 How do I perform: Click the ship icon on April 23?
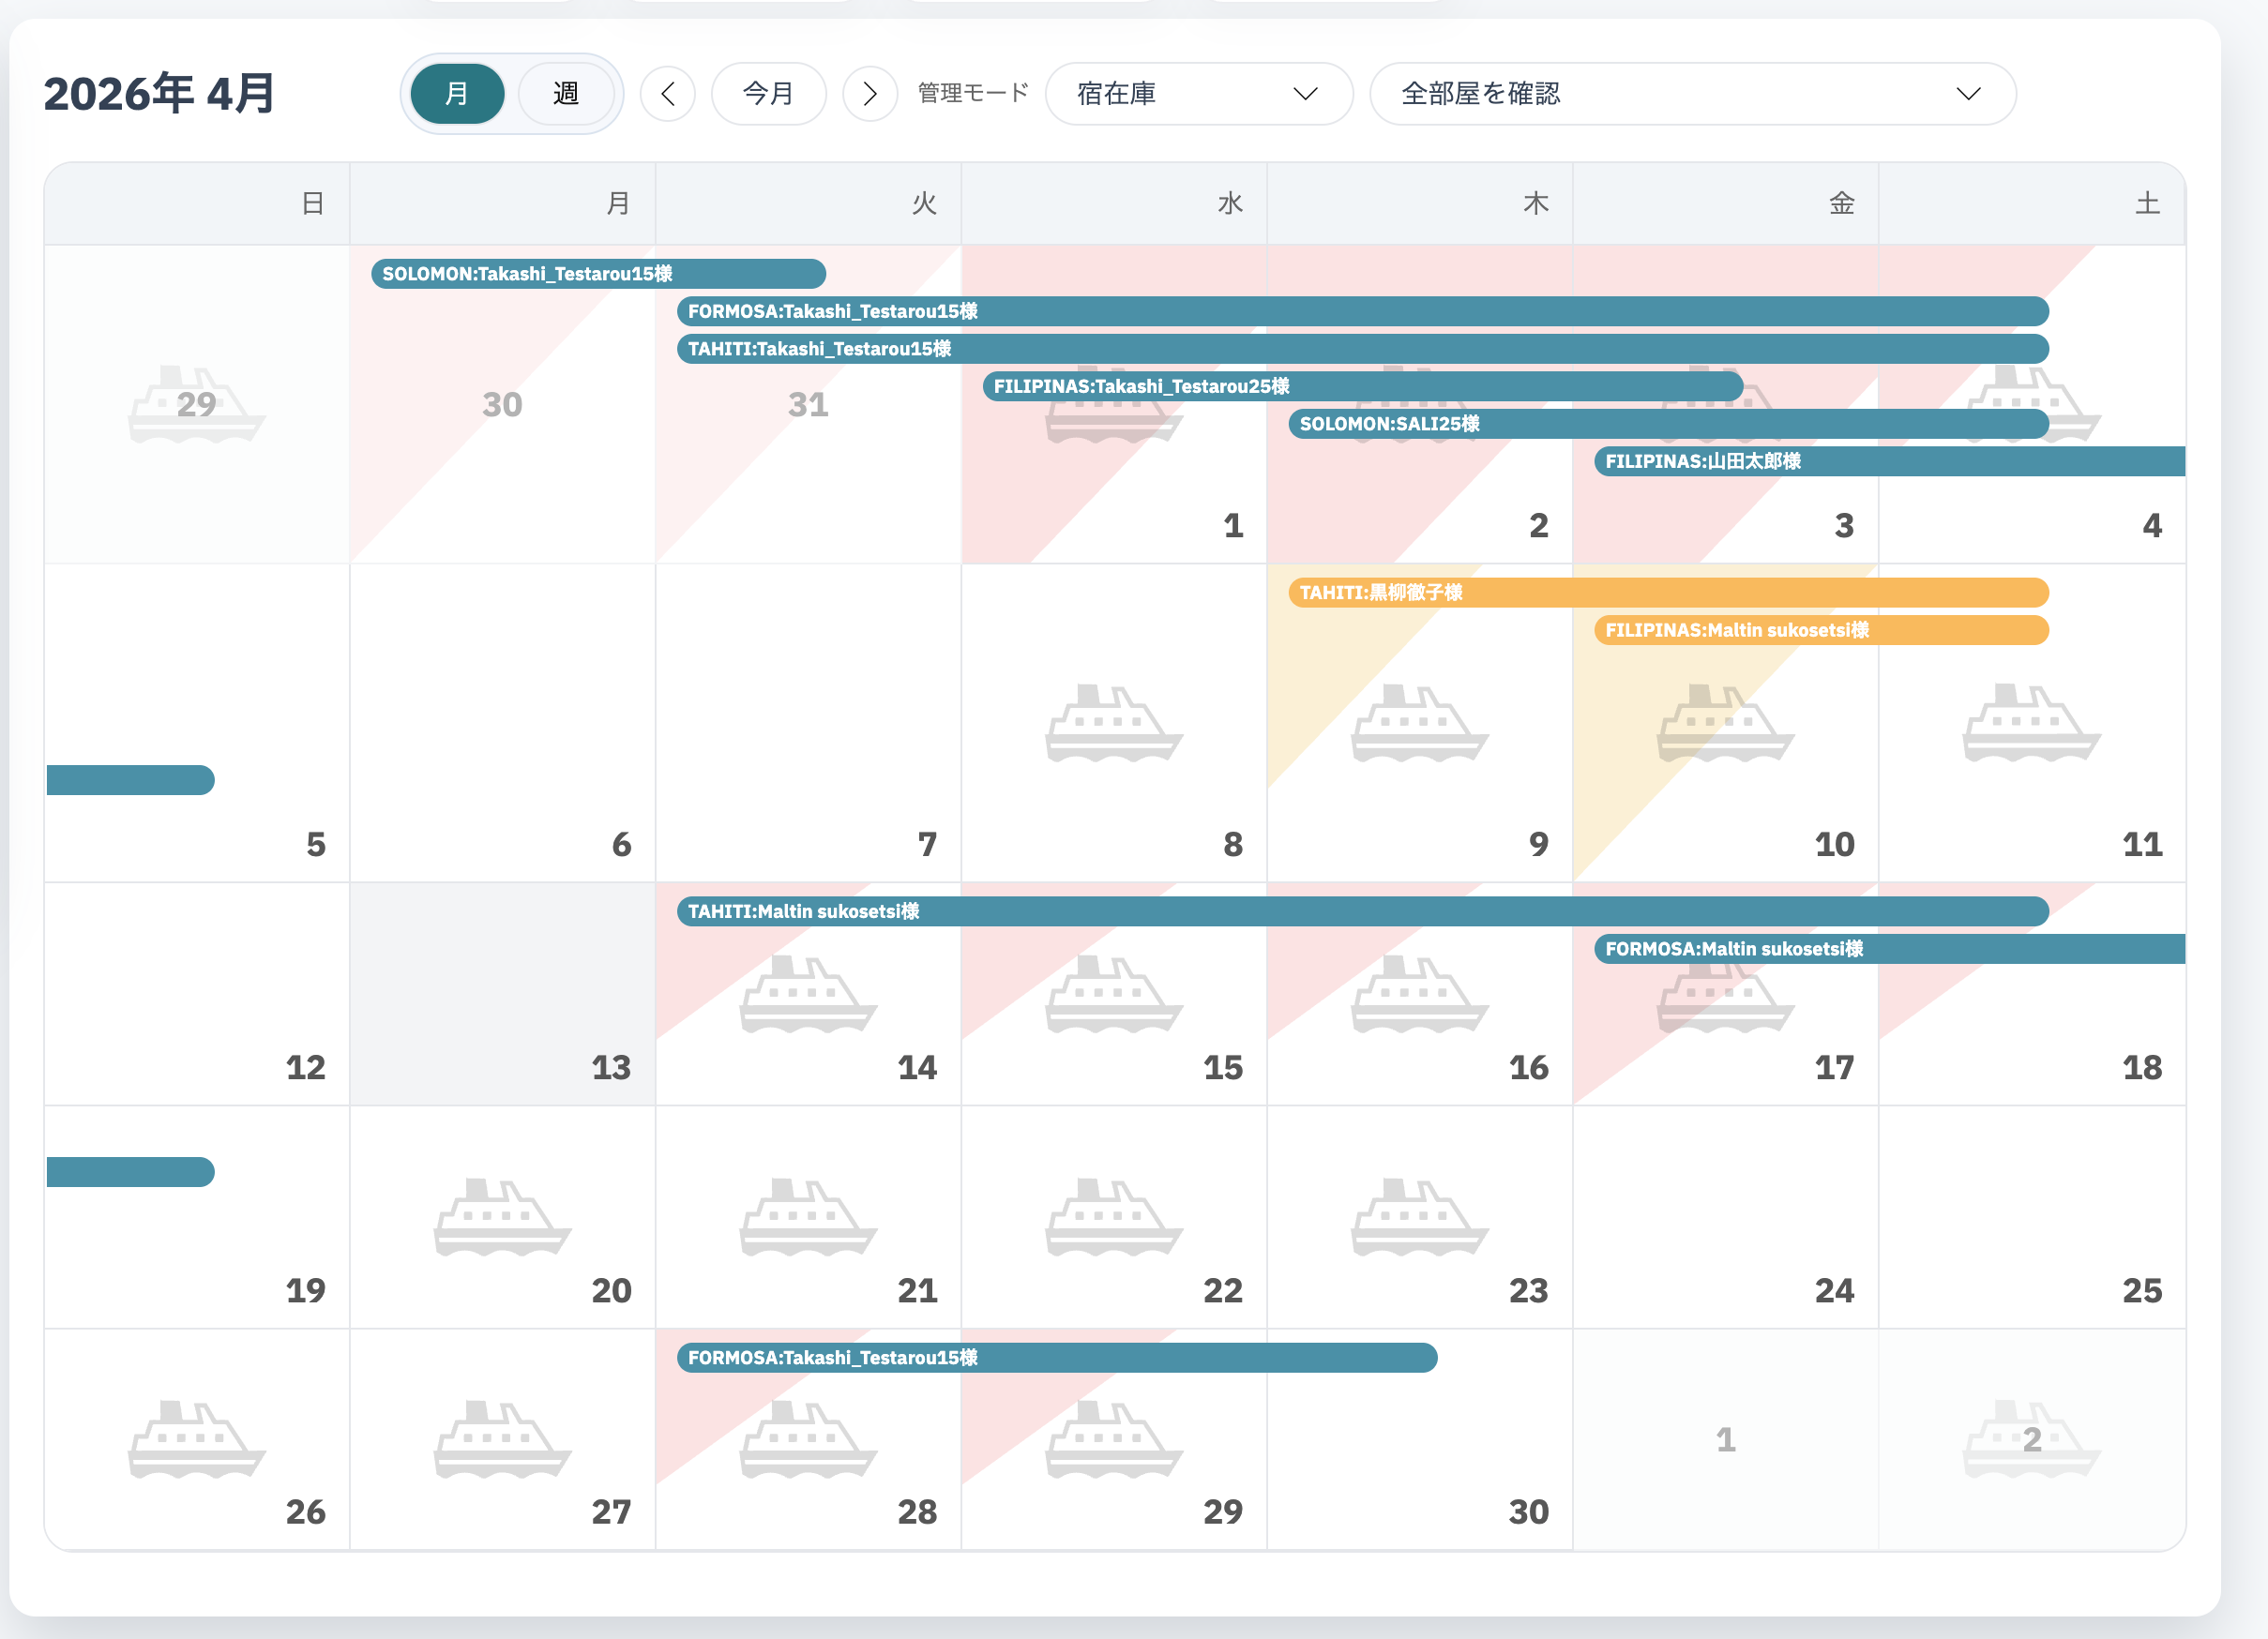click(1420, 1216)
